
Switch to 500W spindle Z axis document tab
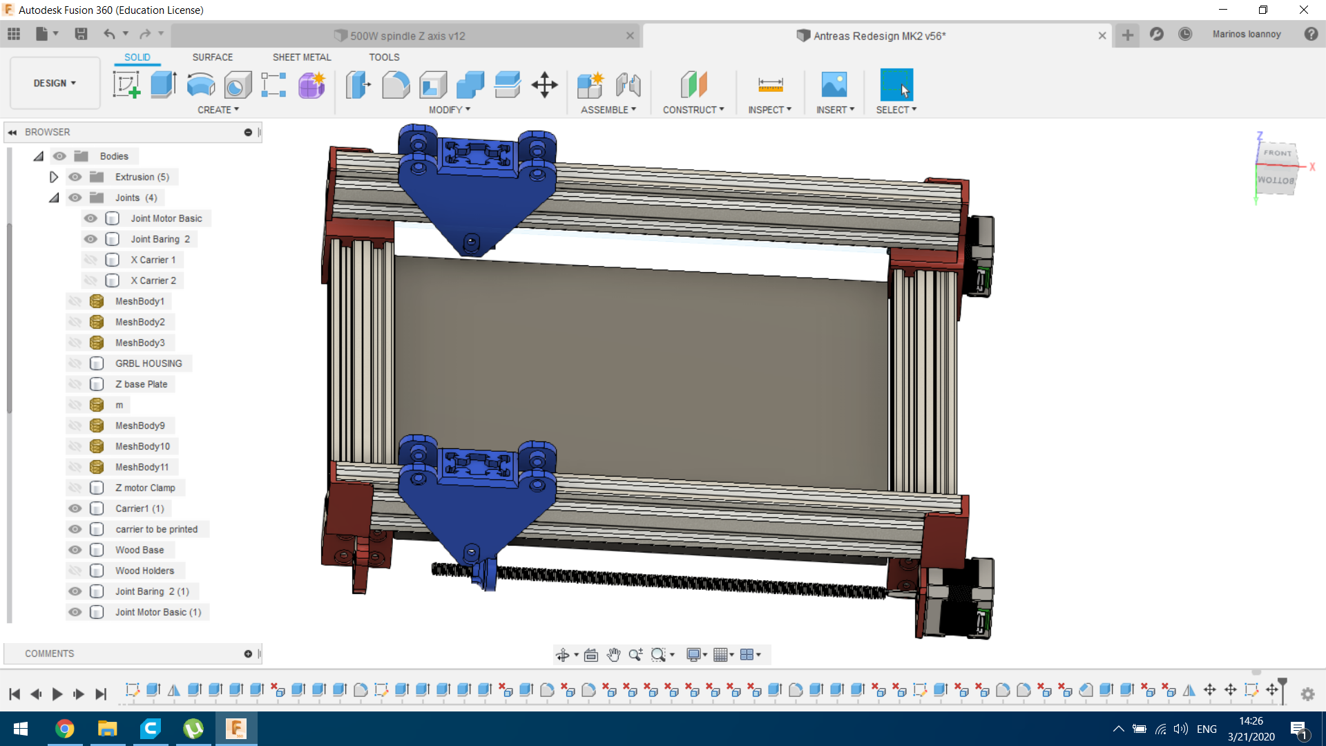point(407,36)
